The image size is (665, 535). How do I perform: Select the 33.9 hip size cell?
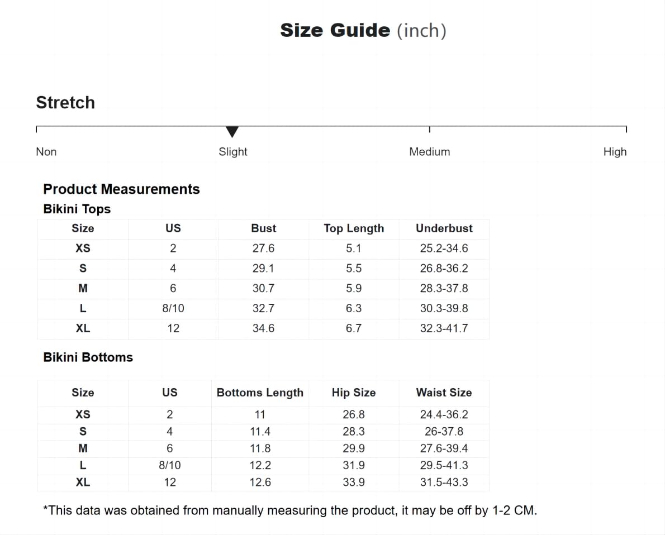(354, 482)
